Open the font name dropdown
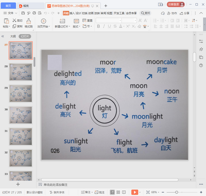The image size is (206, 196). [120, 21]
